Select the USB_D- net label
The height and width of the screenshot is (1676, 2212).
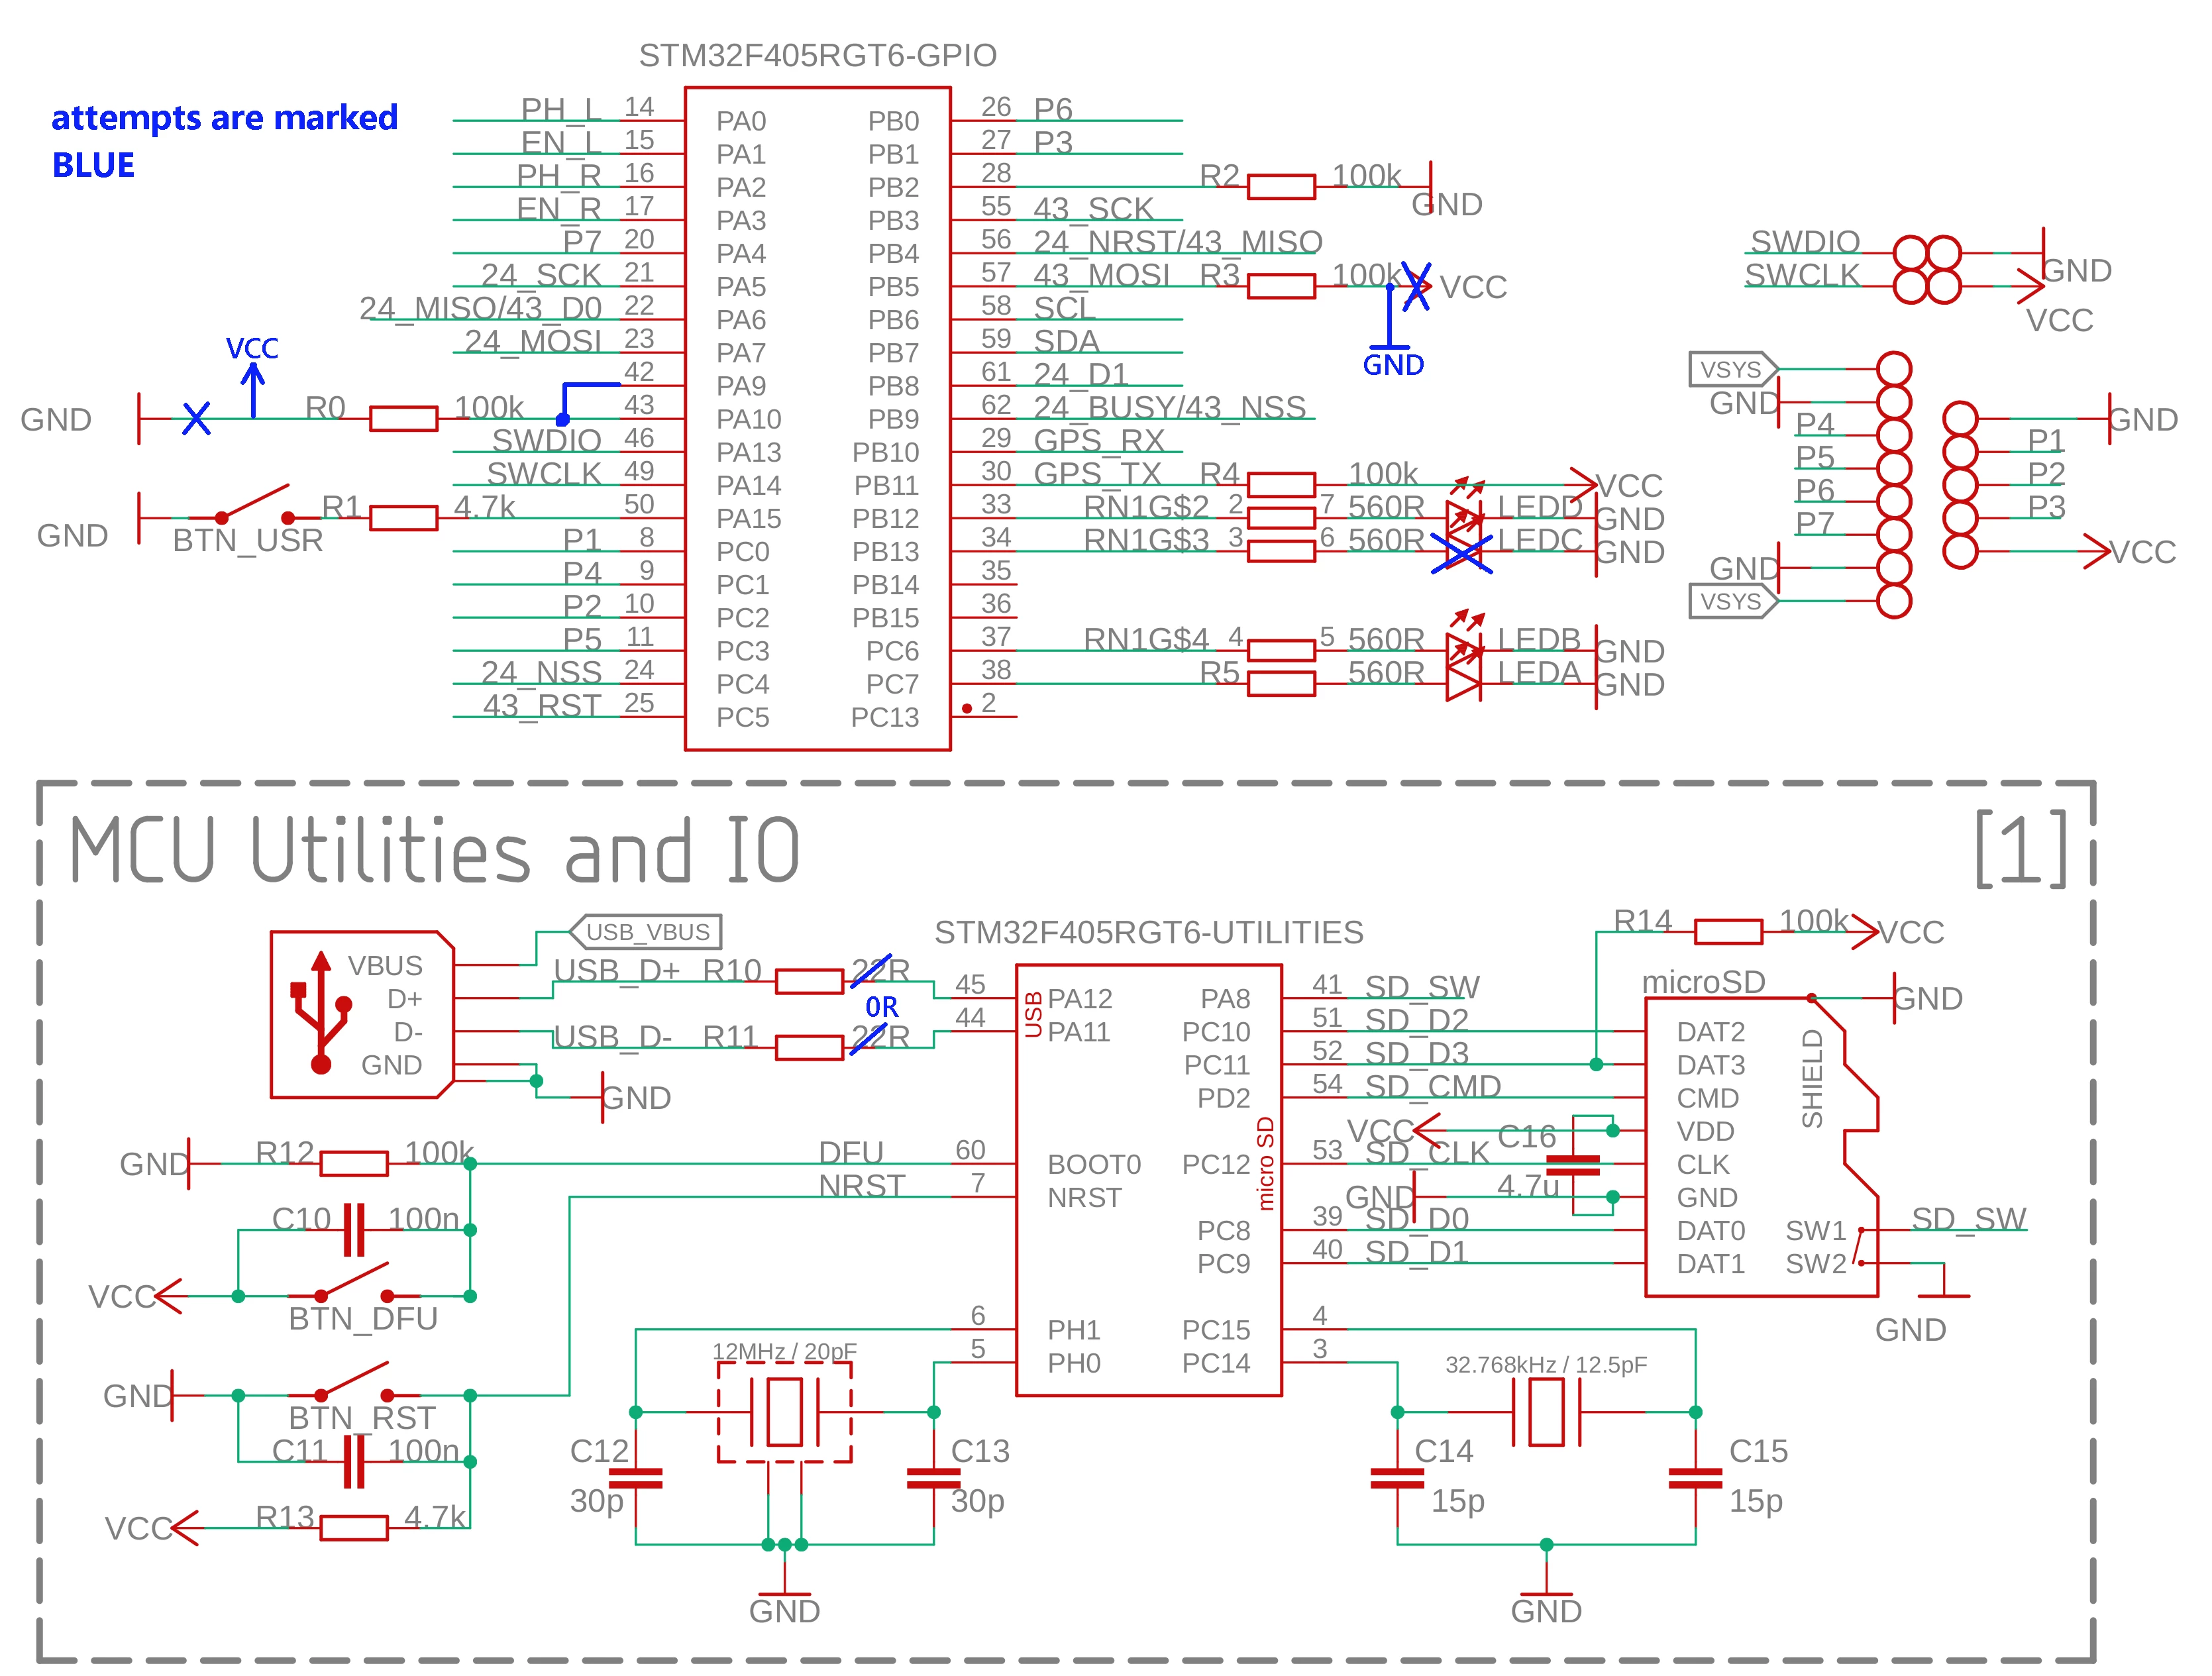[613, 1037]
